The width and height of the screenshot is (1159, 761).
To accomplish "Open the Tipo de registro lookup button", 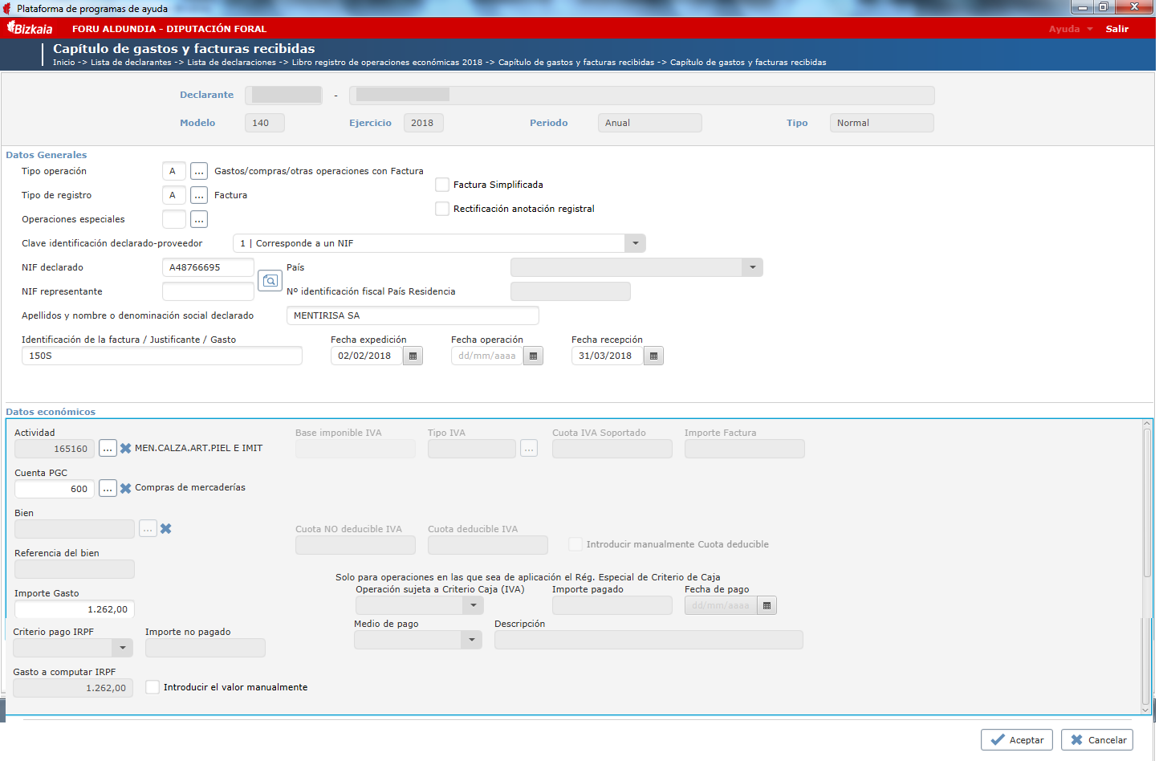I will pos(199,195).
